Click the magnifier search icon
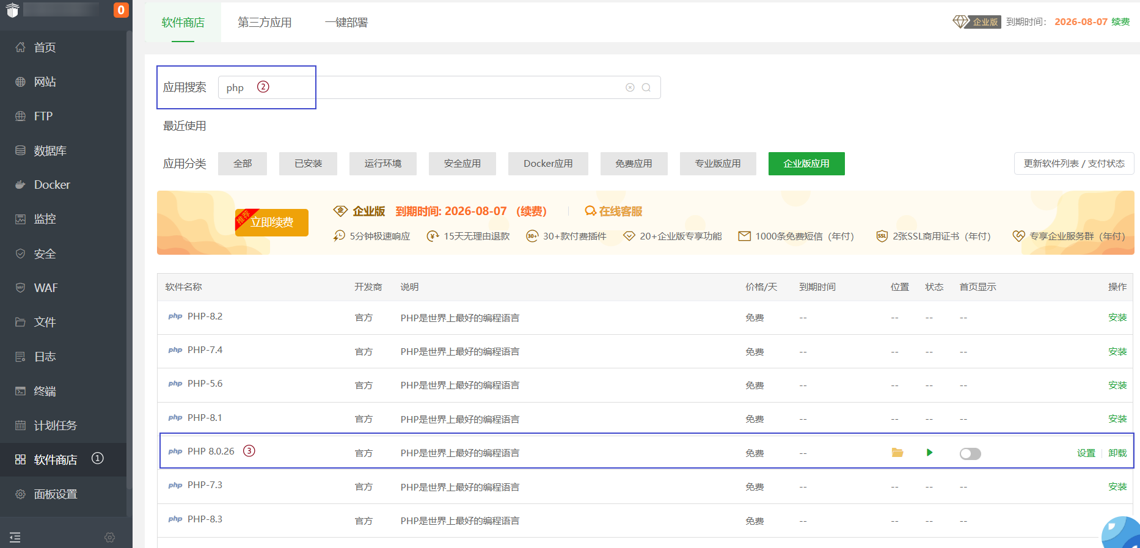 click(x=646, y=87)
